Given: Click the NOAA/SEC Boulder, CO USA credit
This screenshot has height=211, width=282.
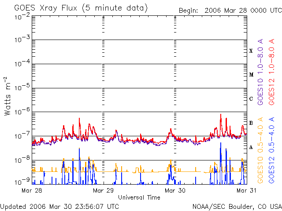Looking at the screenshot, I should pos(237,206).
